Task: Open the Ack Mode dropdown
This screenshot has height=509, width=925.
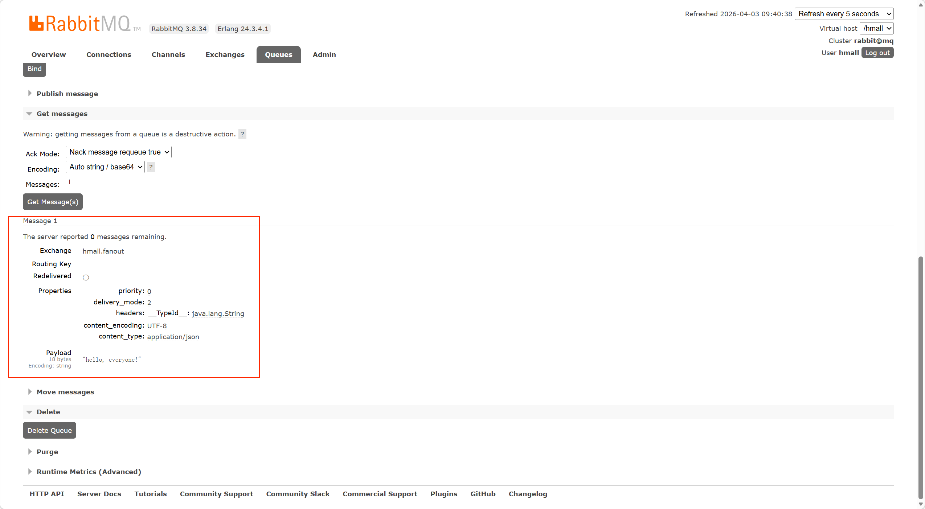Action: [118, 152]
